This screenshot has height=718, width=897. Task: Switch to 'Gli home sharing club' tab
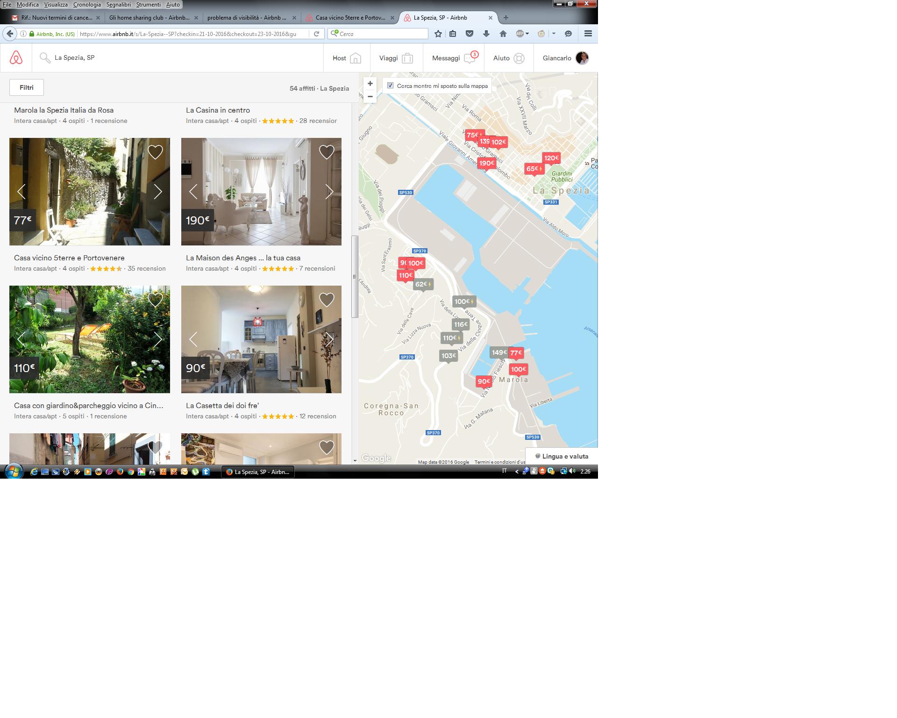(149, 18)
